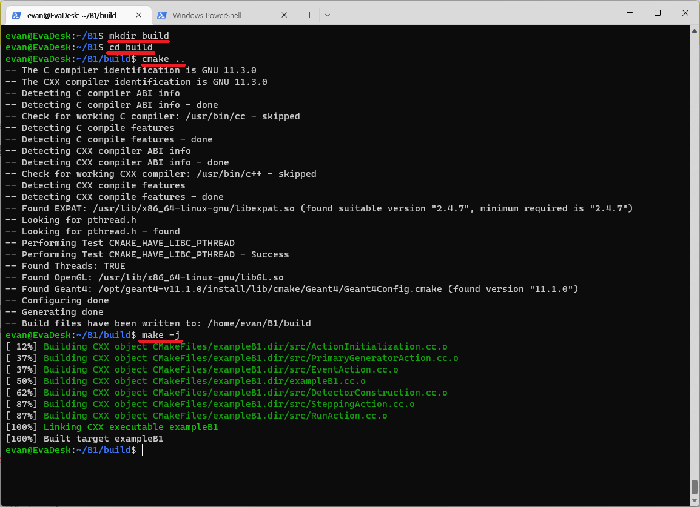Maximize the terminal window
This screenshot has width=700, height=507.
tap(658, 13)
